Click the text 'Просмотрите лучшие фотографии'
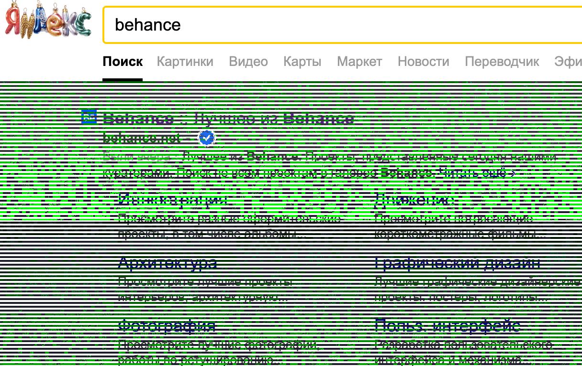Image resolution: width=582 pixels, height=366 pixels. point(218,344)
